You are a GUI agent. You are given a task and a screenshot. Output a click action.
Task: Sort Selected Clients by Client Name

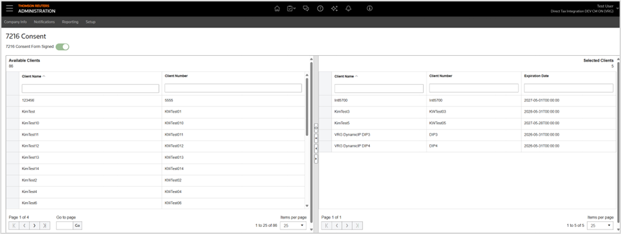pyautogui.click(x=346, y=76)
